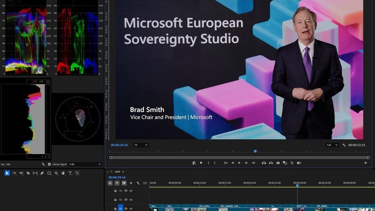Screen dimensions: 375x211
Task: Select the Selection tool arrow
Action: [7, 173]
